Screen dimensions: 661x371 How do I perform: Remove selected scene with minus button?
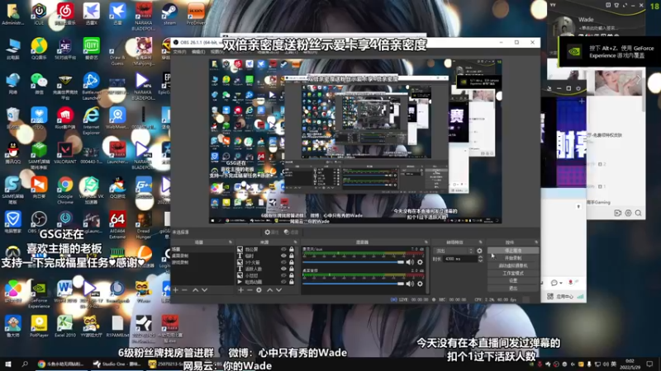pos(184,290)
